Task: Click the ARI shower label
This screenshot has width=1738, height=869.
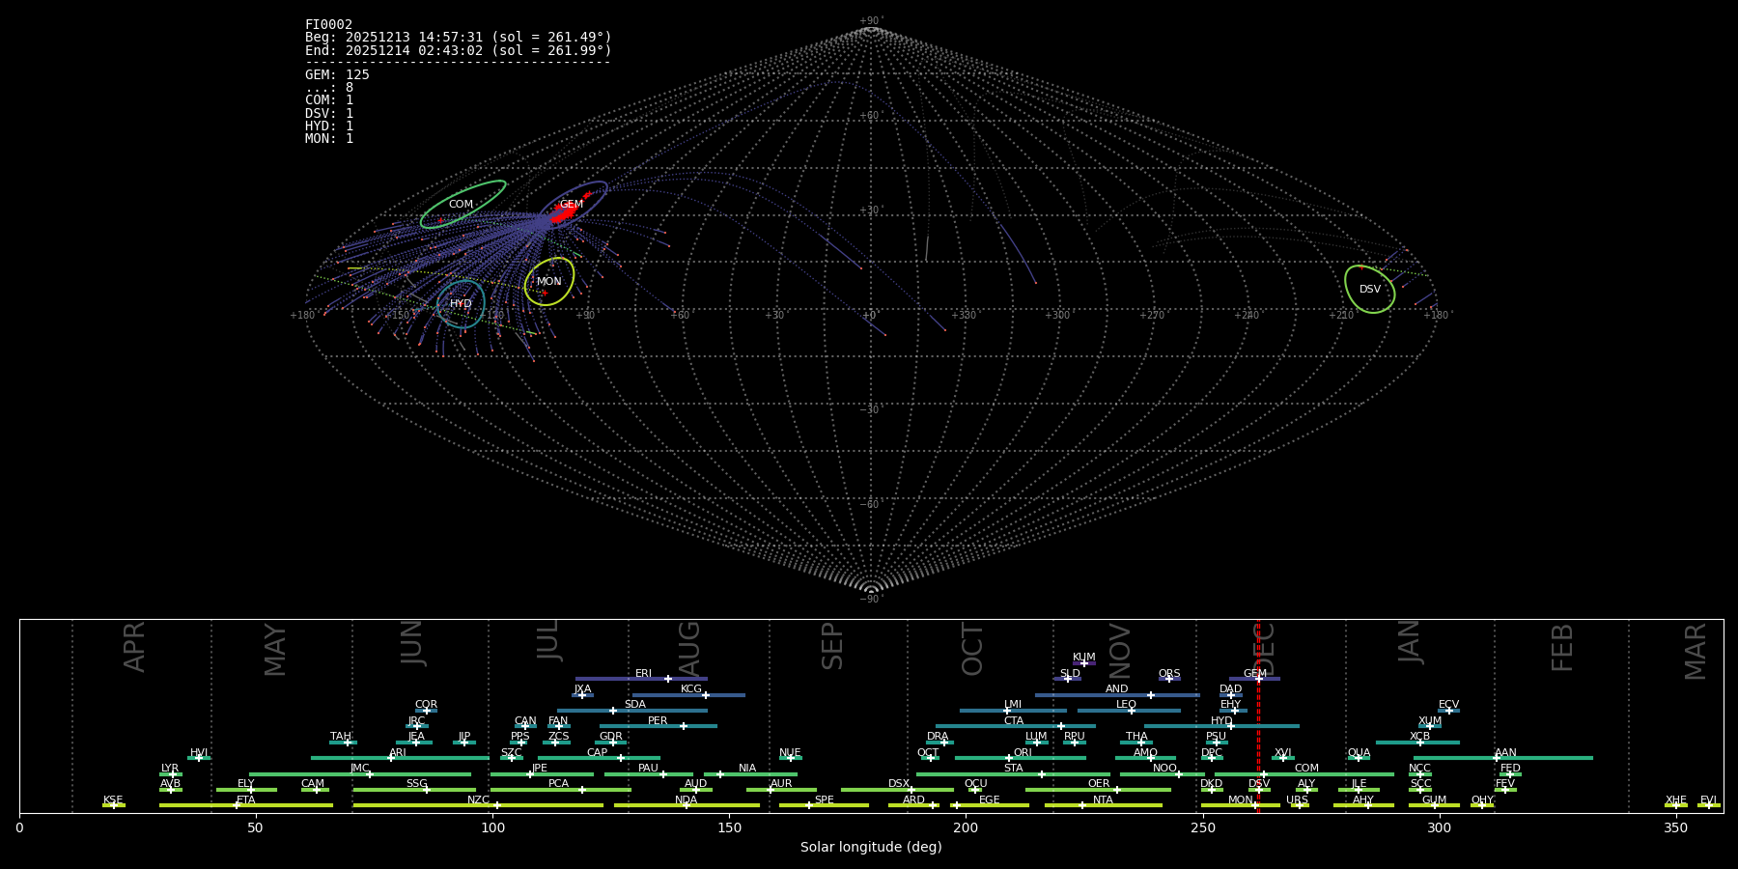Action: [x=398, y=753]
